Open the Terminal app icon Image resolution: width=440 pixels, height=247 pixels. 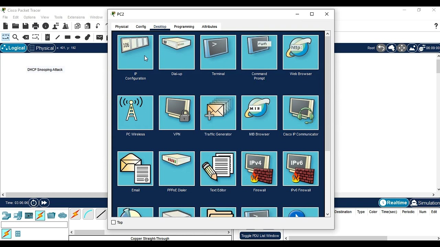(x=218, y=52)
